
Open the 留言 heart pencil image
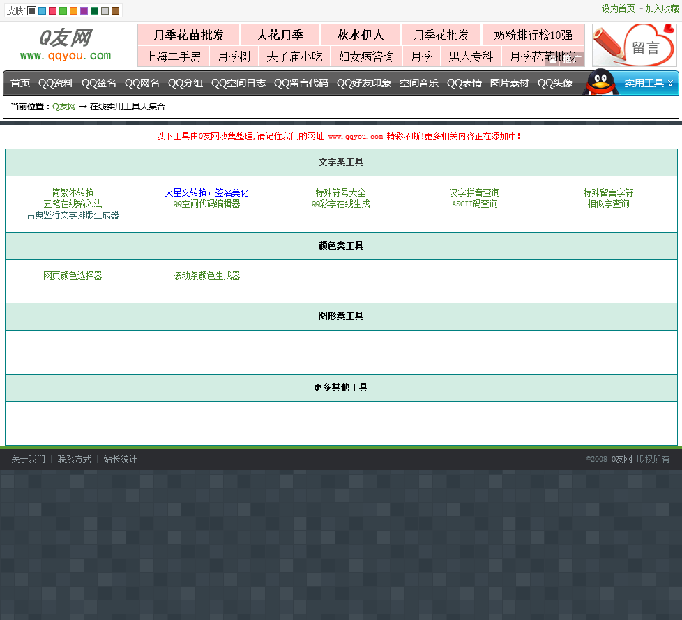tap(634, 45)
